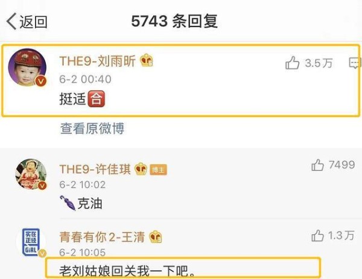Open the 查看原微博 link

92,128
